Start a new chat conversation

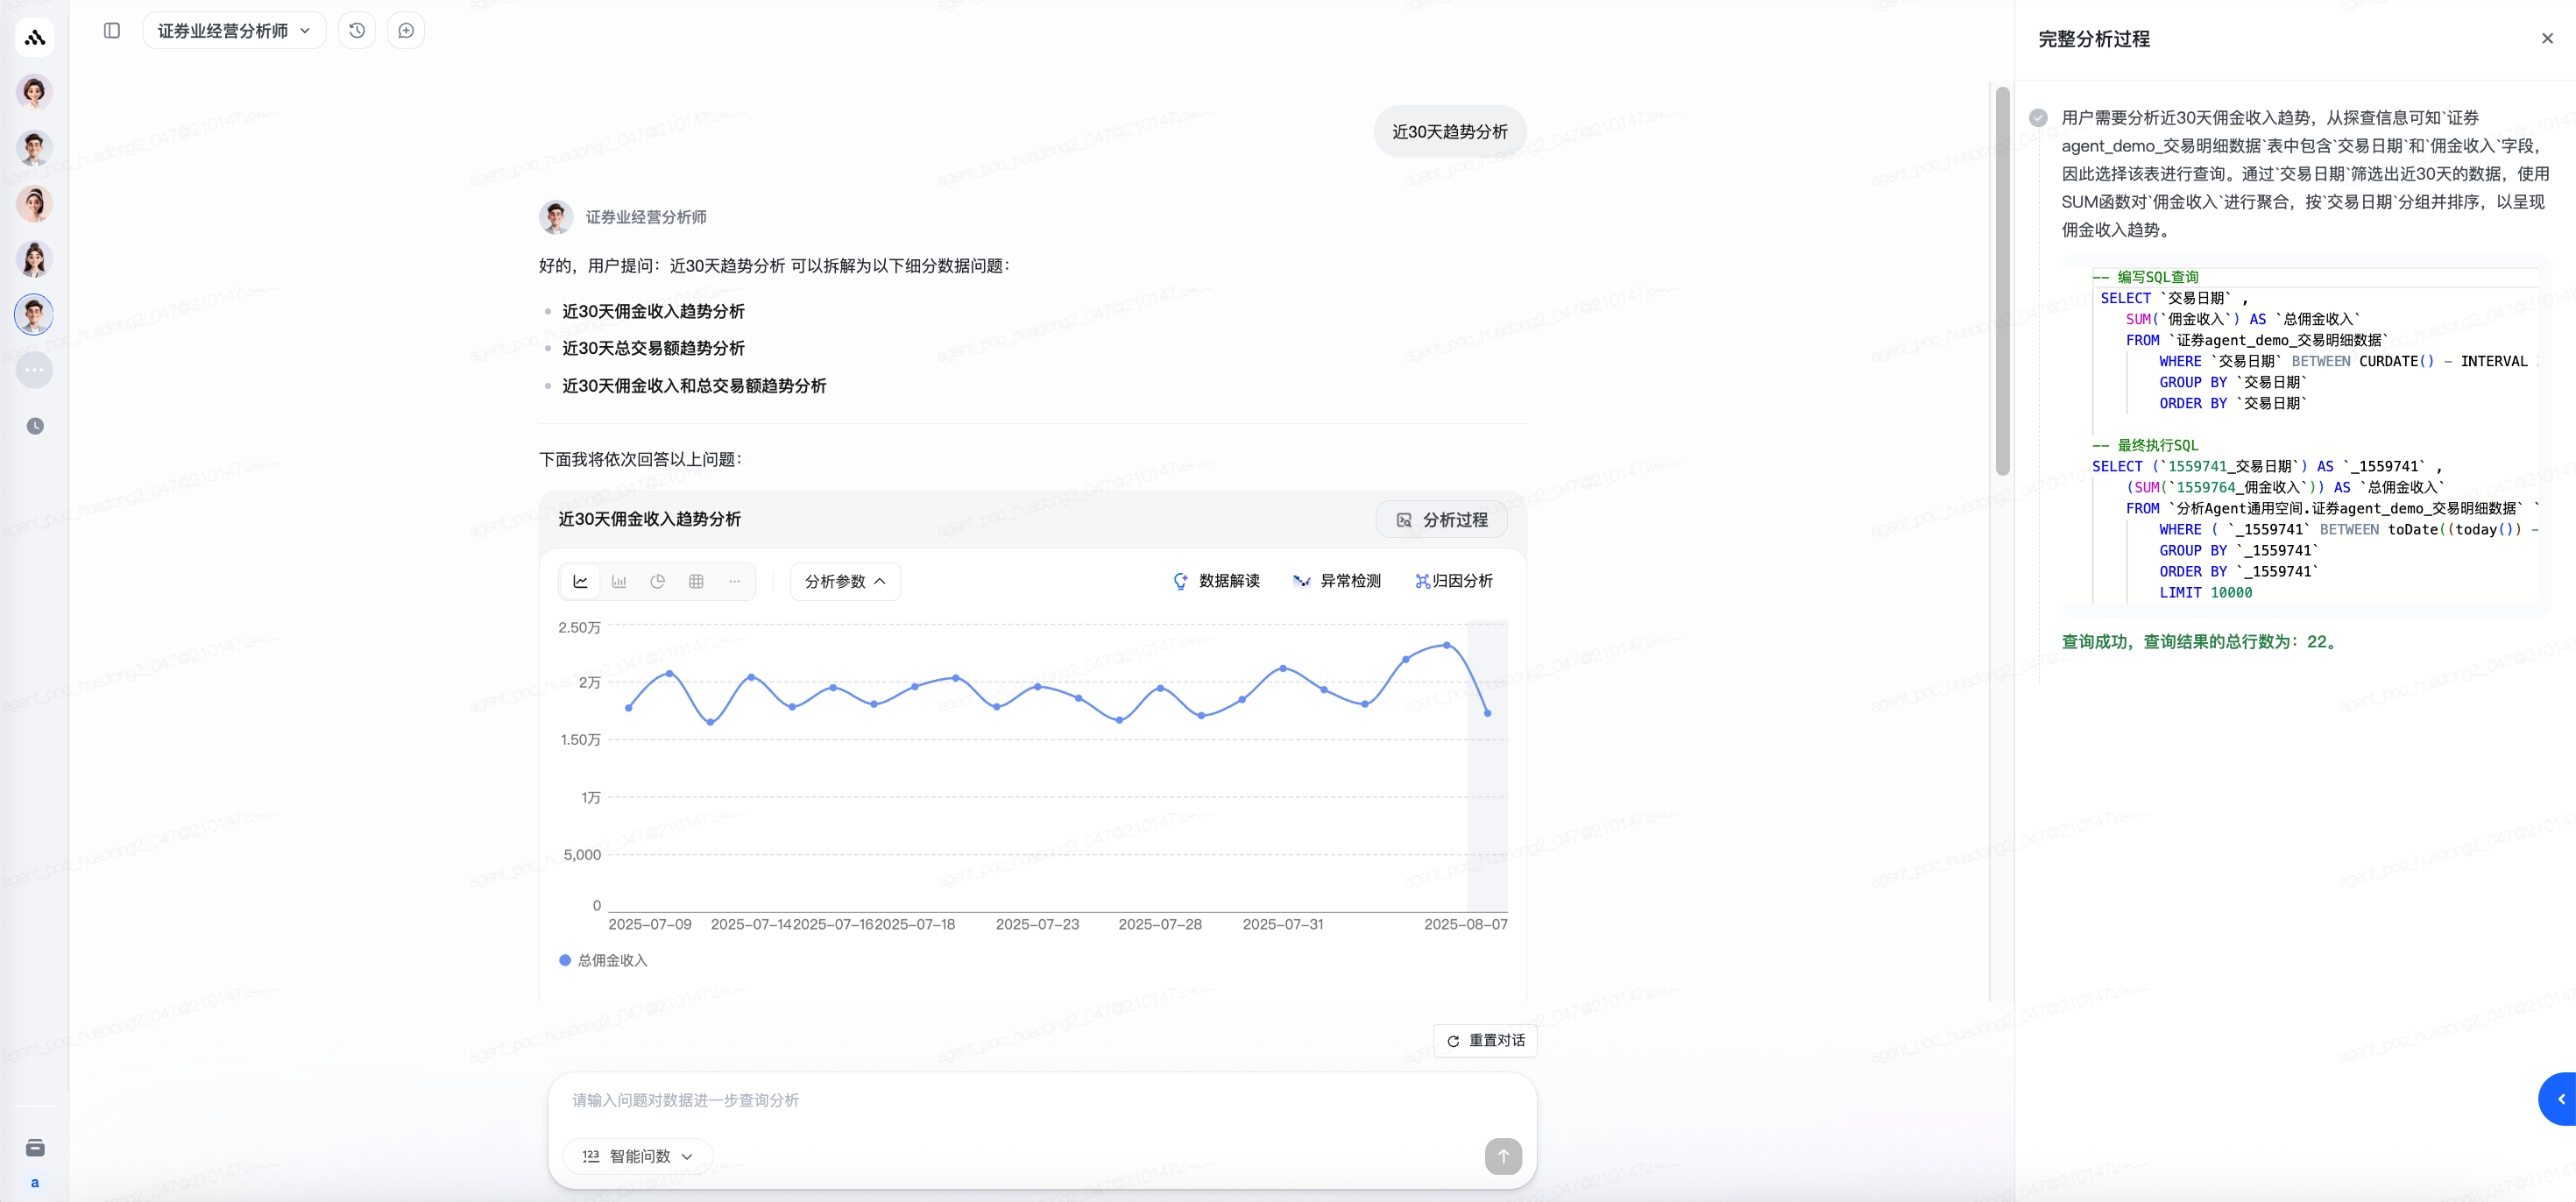(x=406, y=31)
